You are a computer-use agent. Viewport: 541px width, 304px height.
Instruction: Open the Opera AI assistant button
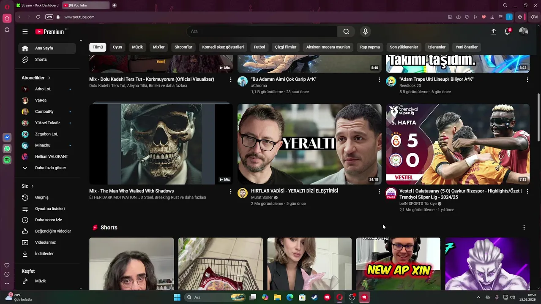pyautogui.click(x=534, y=17)
